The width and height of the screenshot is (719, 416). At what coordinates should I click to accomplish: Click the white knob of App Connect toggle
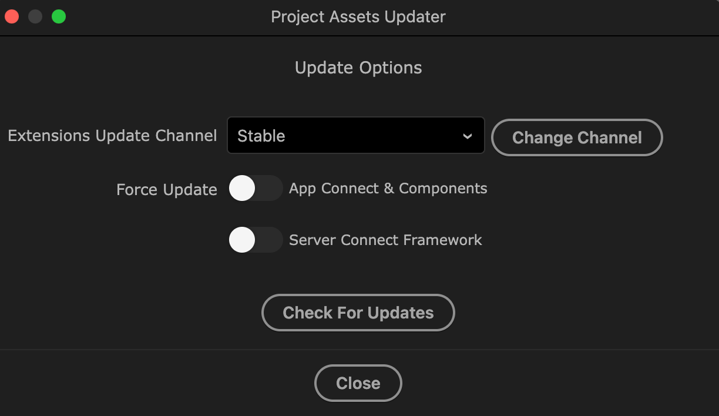[x=242, y=189]
